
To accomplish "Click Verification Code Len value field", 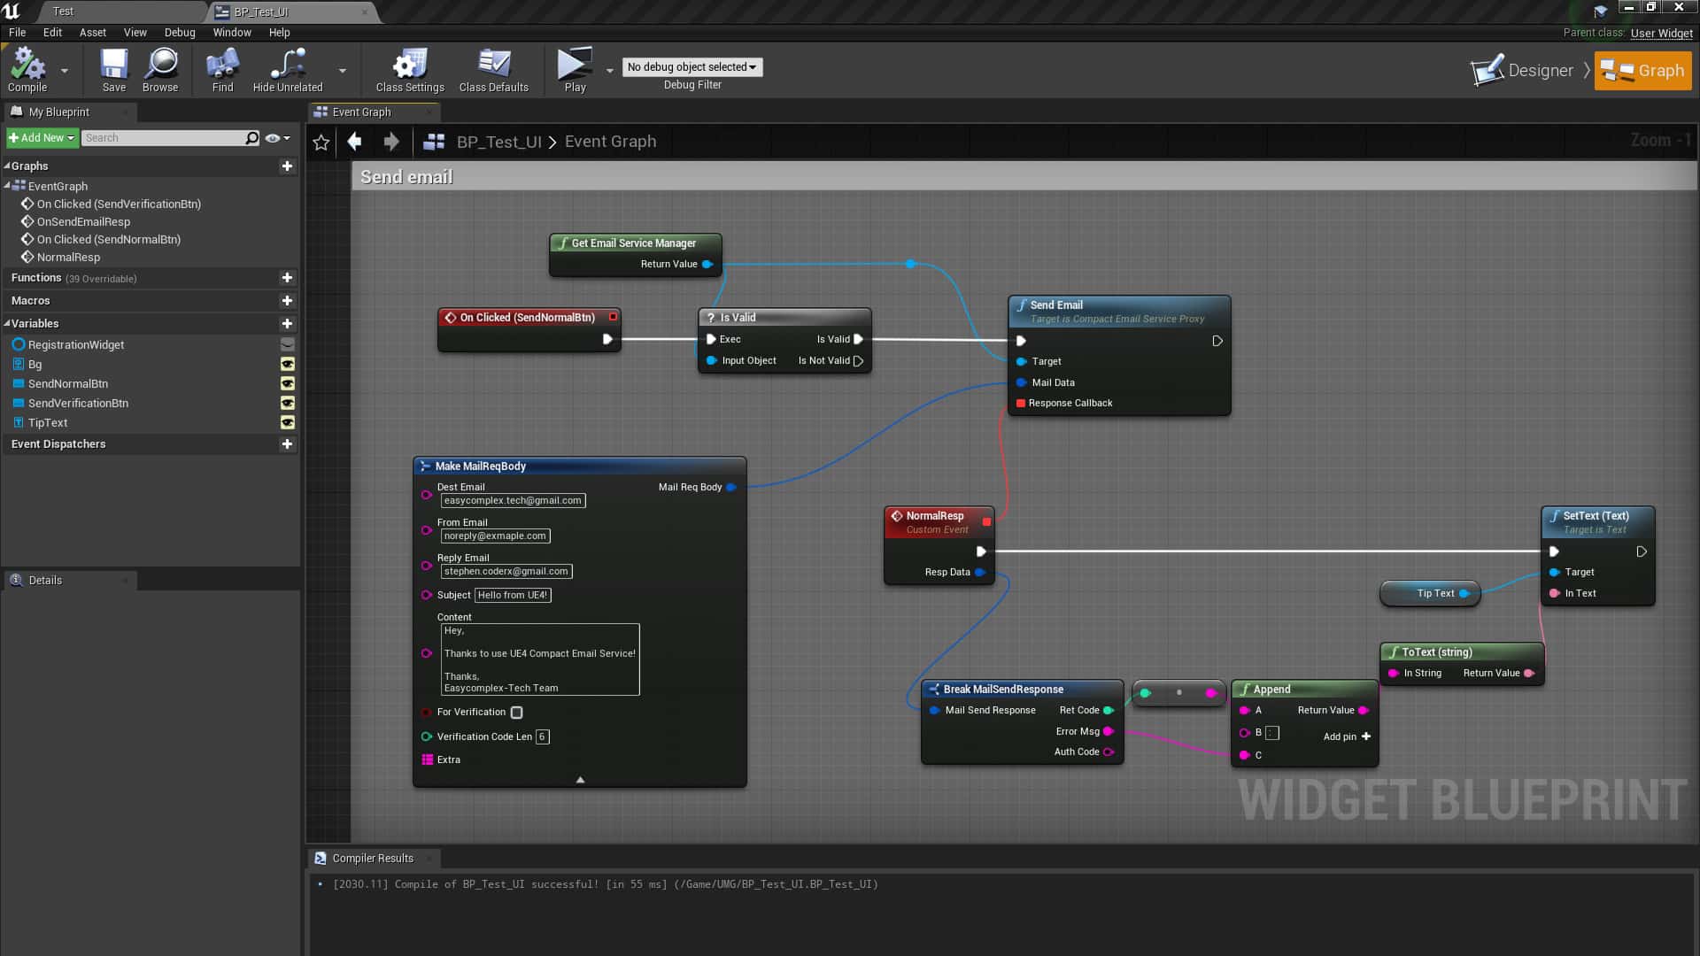I will pyautogui.click(x=542, y=737).
